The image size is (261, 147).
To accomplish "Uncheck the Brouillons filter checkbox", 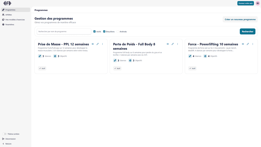I will coord(104,32).
